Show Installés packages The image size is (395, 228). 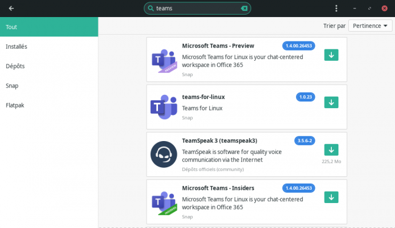pyautogui.click(x=49, y=46)
